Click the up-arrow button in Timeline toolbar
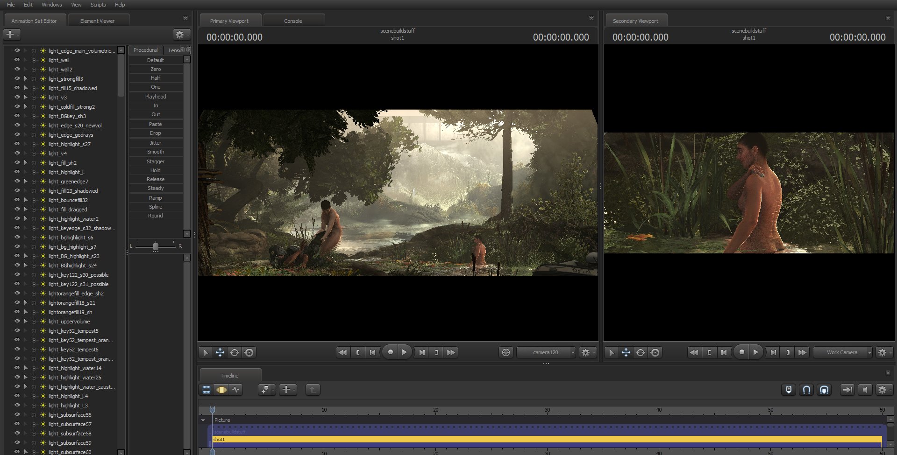Image resolution: width=897 pixels, height=455 pixels. click(x=313, y=390)
